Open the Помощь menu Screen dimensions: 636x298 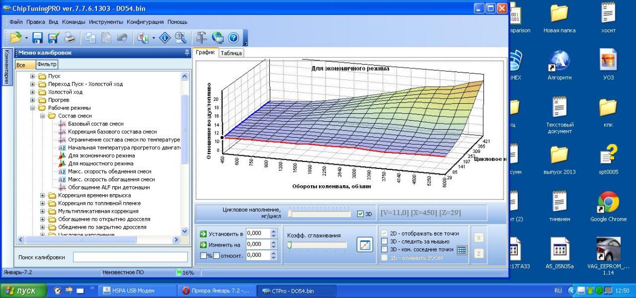pos(178,22)
